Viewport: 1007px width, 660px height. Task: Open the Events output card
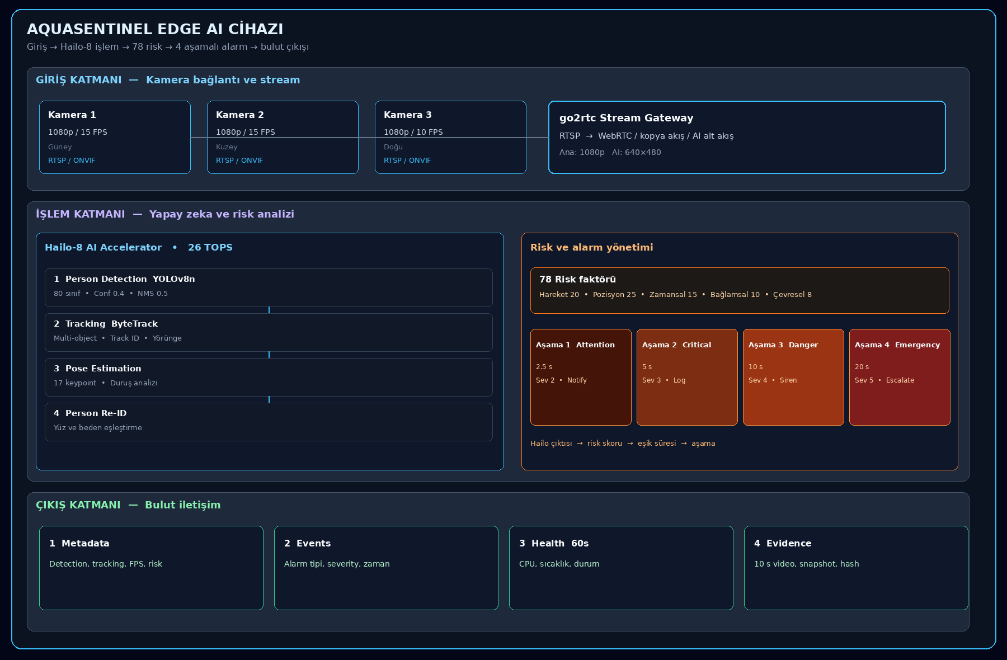pyautogui.click(x=386, y=568)
